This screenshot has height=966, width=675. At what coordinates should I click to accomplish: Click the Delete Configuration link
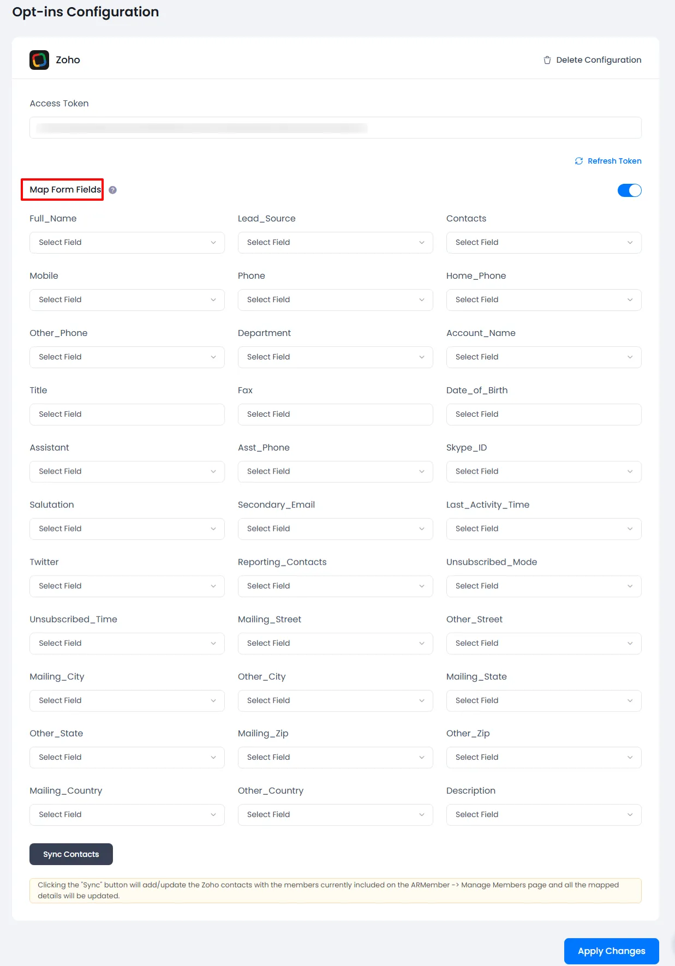598,60
